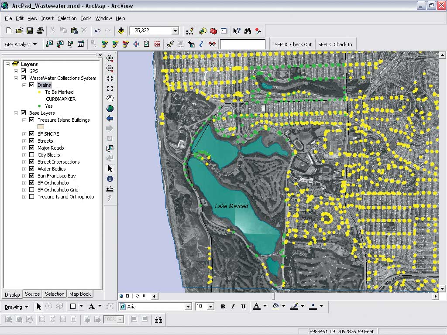The width and height of the screenshot is (447, 335).
Task: Click the Treasure Island Buildings color swatch
Action: (41, 127)
